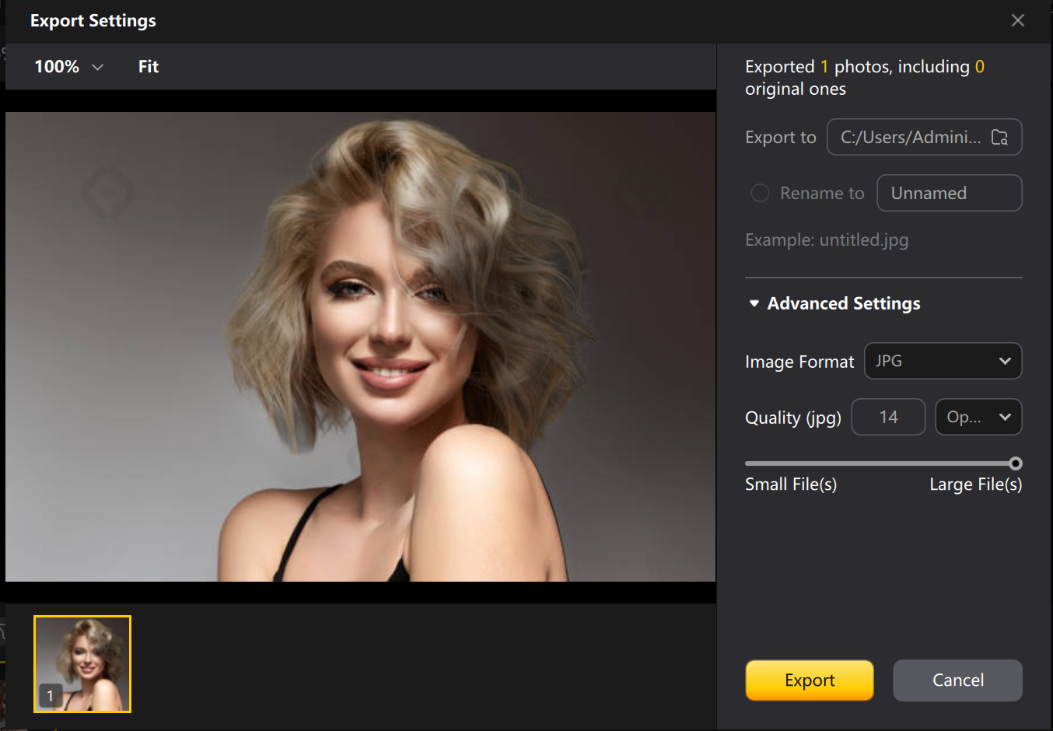Open the 100% zoom level dropdown
Viewport: 1053px width, 731px height.
[68, 67]
